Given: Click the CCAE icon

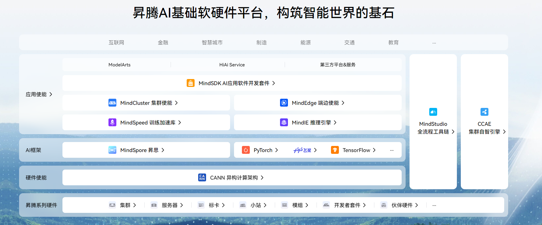Looking at the screenshot, I should coord(484,112).
